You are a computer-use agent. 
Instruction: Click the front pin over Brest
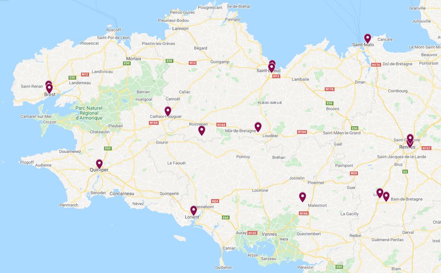pos(49,88)
